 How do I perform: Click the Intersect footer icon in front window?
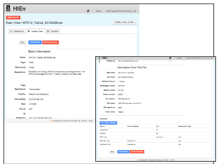tap(138, 160)
